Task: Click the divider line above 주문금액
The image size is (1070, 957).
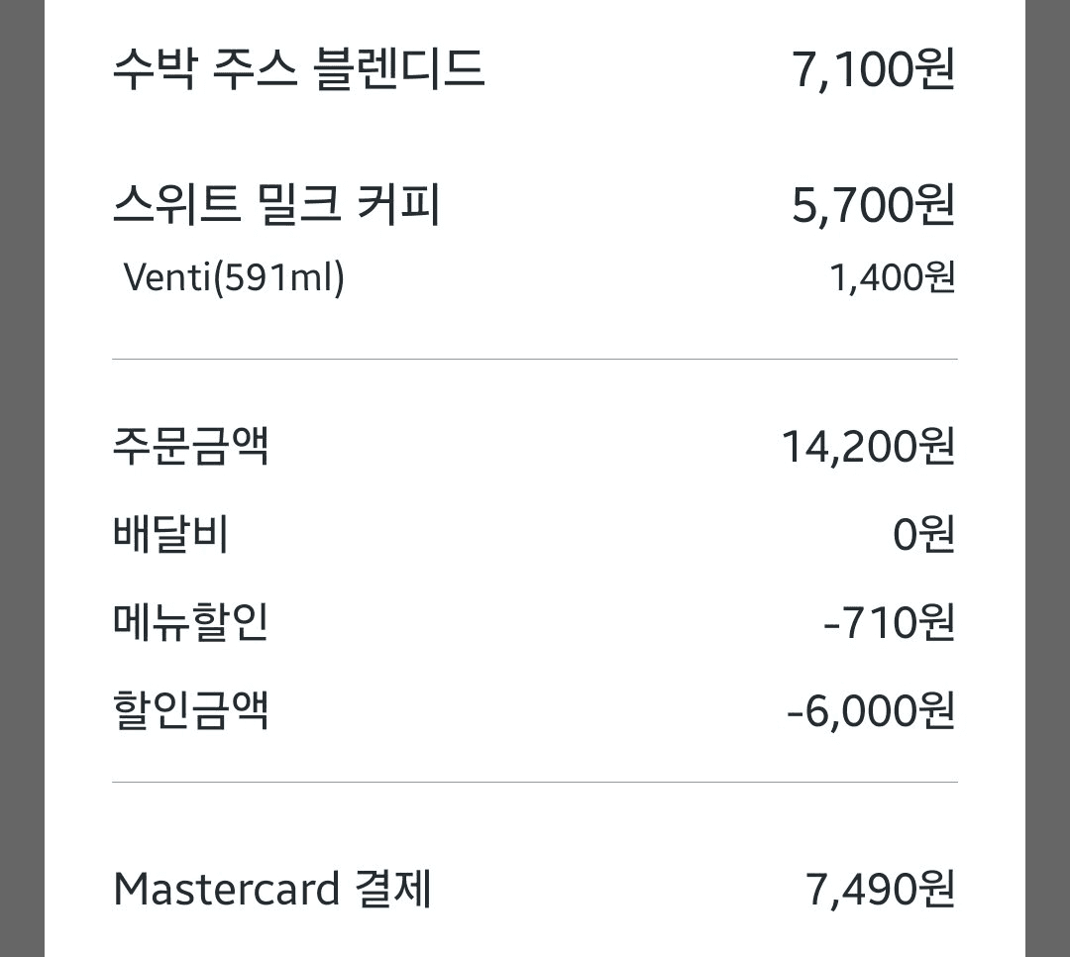Action: tap(535, 359)
